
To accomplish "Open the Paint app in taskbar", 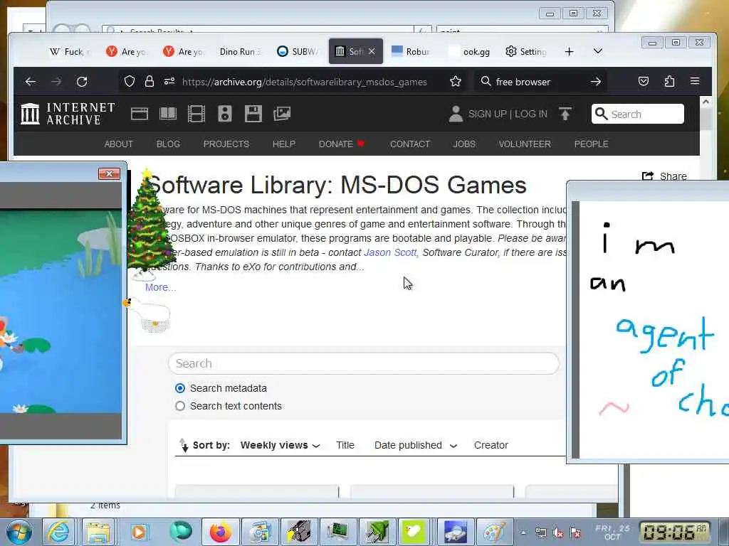I will click(494, 532).
